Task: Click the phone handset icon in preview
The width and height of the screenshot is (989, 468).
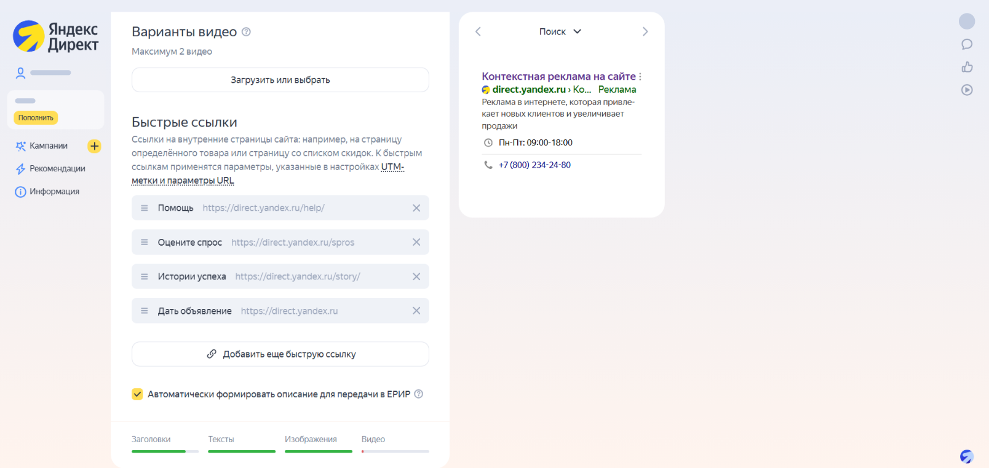Action: point(488,165)
